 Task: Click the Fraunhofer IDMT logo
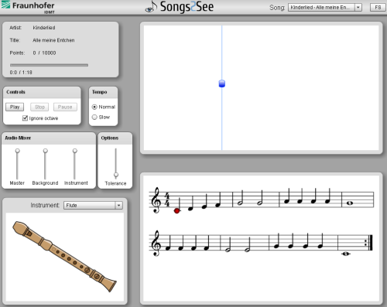point(28,7)
